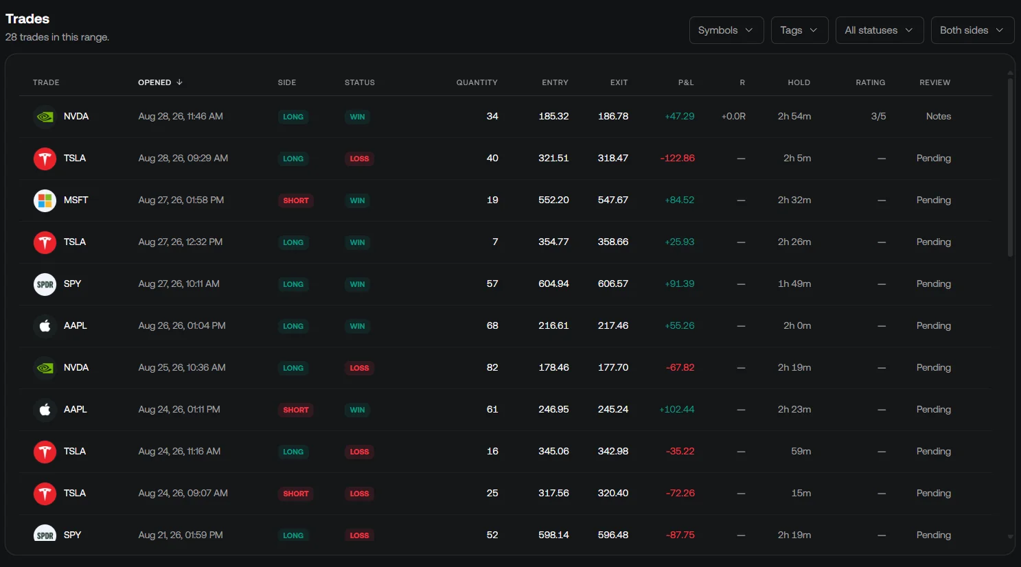Viewport: 1021px width, 567px height.
Task: Click the WIN badge on the SPY Aug 27 row
Action: [x=357, y=284]
